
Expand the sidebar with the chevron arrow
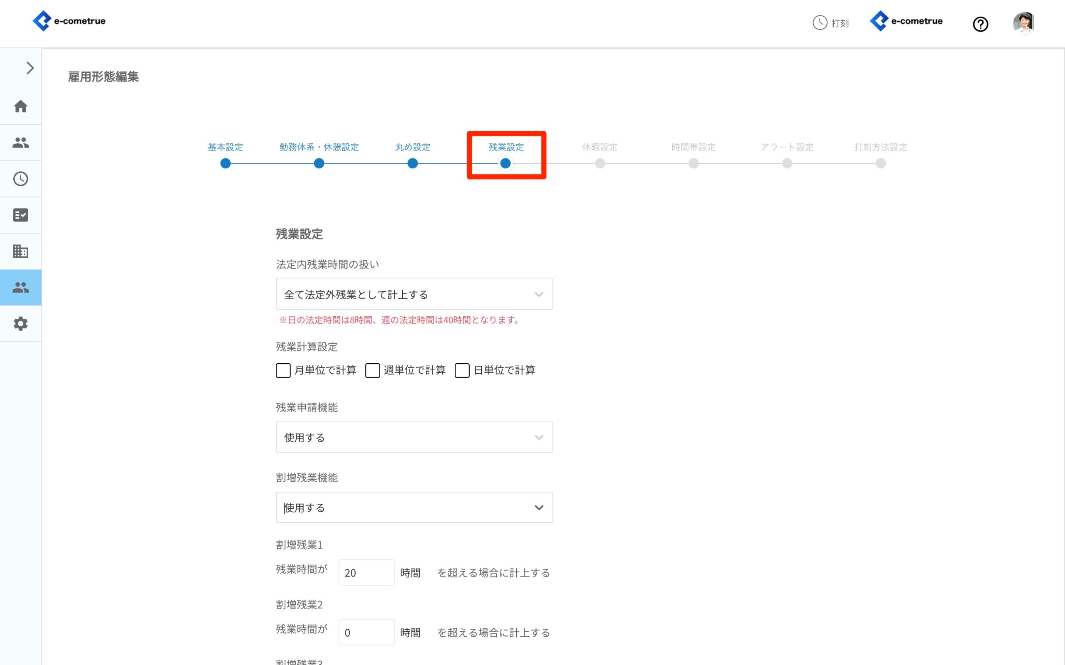tap(30, 68)
